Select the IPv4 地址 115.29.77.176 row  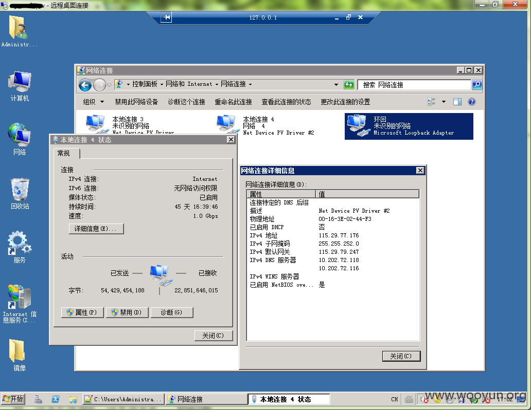(x=333, y=235)
